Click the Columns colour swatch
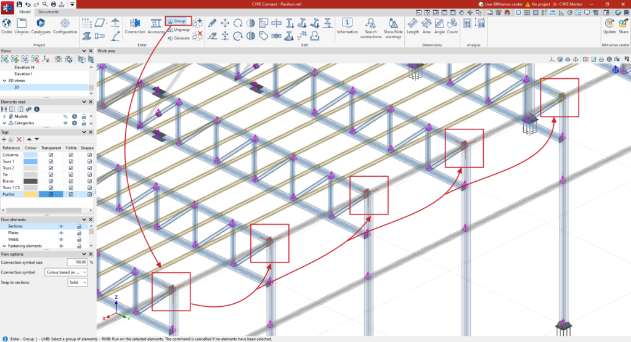Viewport: 631px width, 342px height. (x=31, y=155)
